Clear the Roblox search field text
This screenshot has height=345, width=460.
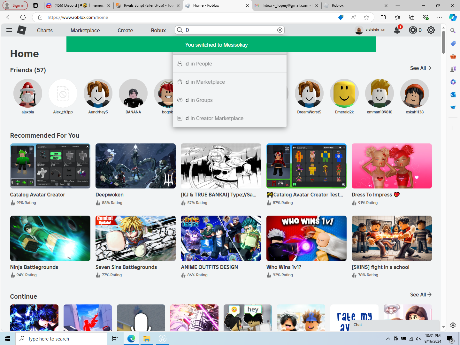tap(280, 30)
